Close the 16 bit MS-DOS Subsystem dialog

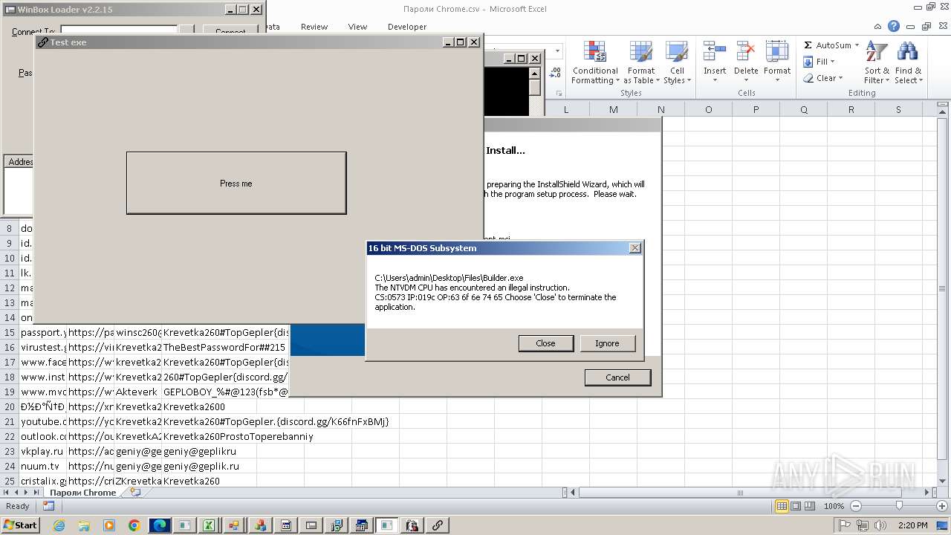click(635, 248)
